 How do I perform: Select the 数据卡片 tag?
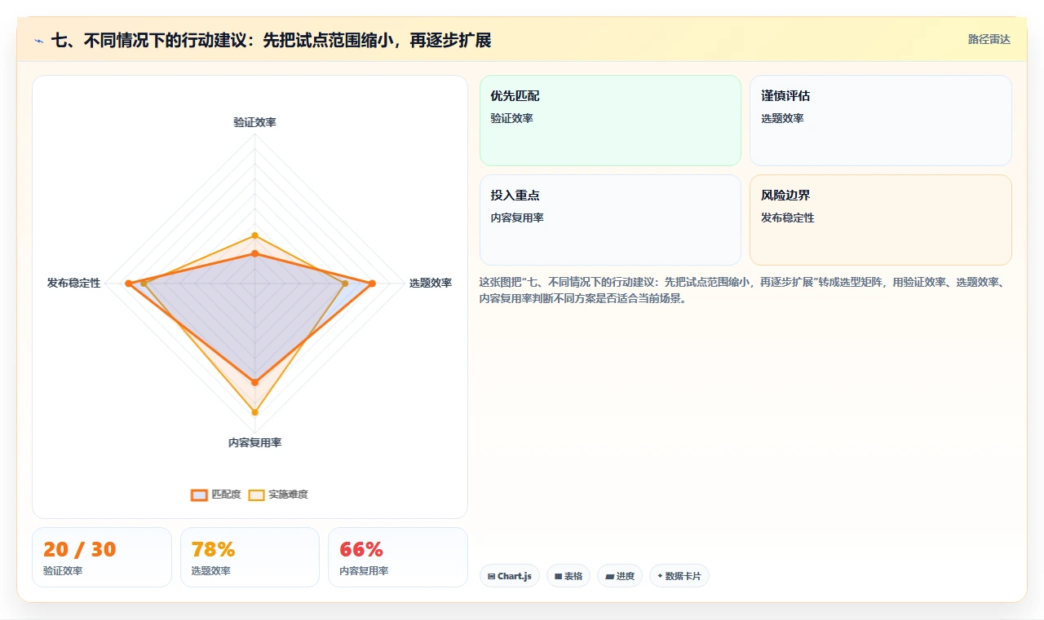pyautogui.click(x=679, y=576)
